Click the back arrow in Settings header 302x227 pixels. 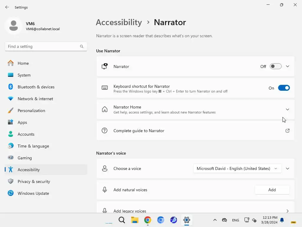point(7,7)
